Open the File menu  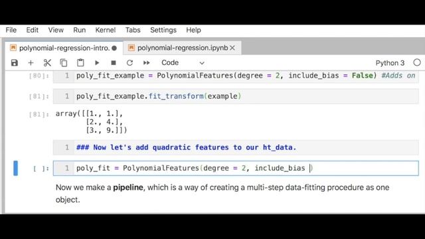(11, 30)
